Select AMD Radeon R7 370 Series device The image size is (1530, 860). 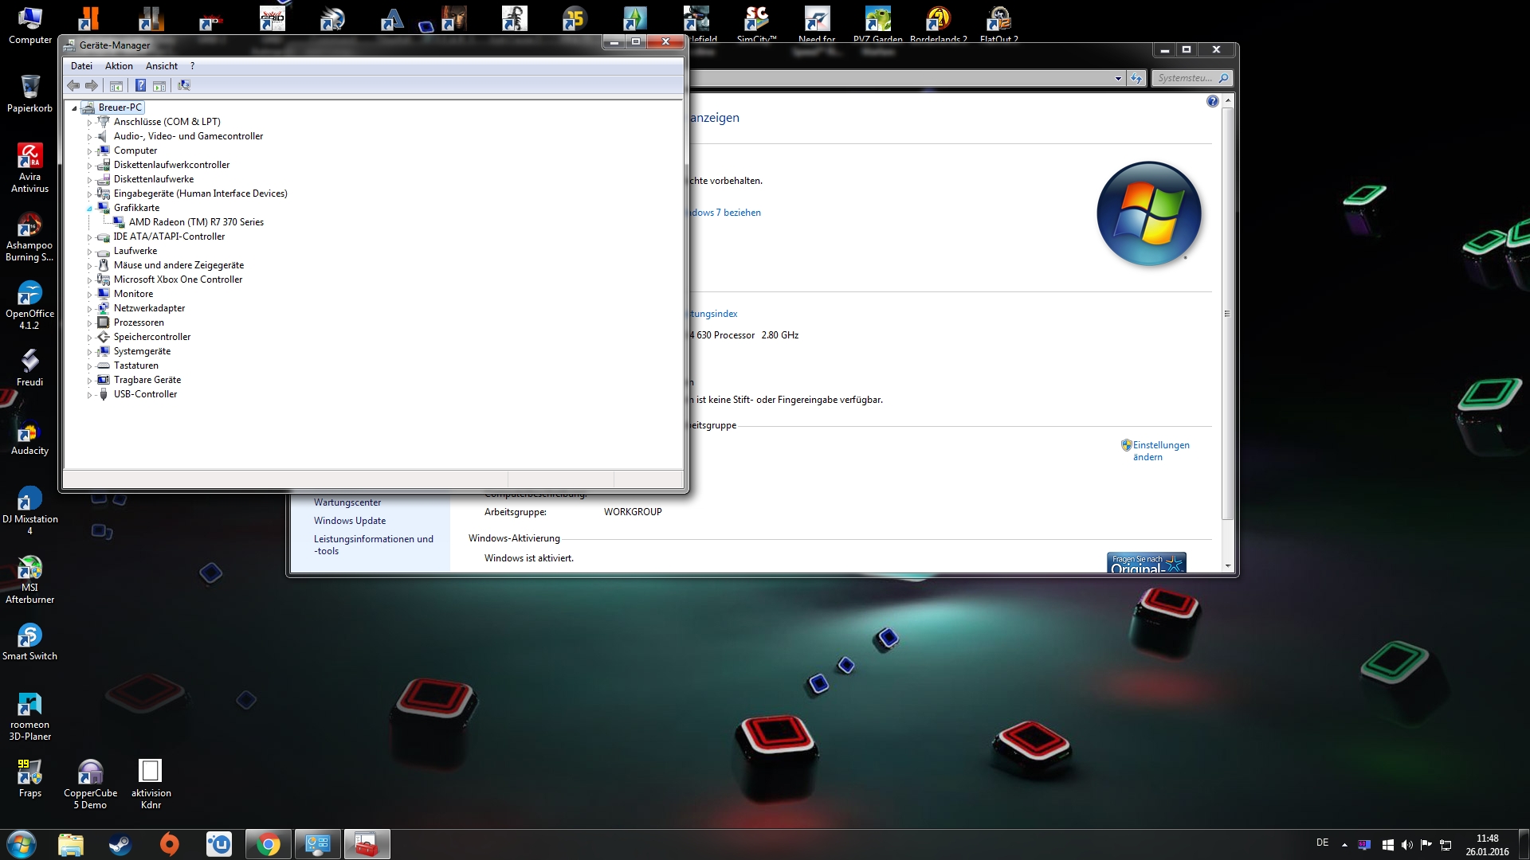tap(196, 222)
